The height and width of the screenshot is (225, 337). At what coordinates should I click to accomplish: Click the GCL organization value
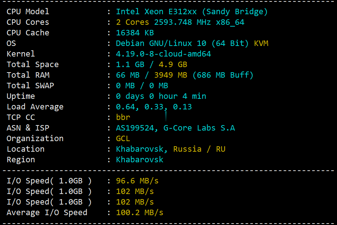(123, 139)
